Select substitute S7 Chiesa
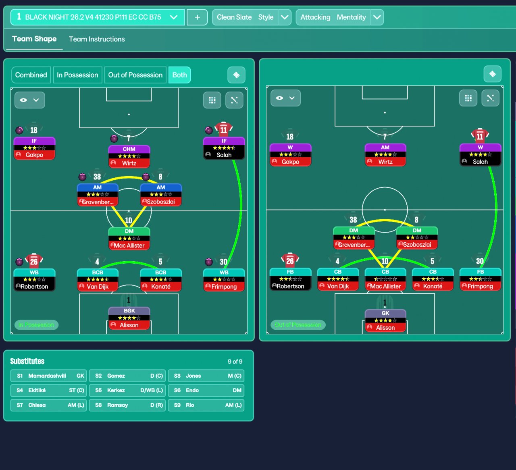 (x=48, y=405)
